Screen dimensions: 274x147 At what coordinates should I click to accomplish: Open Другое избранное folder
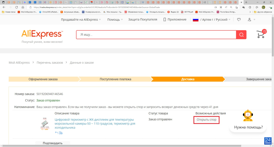click(x=263, y=12)
